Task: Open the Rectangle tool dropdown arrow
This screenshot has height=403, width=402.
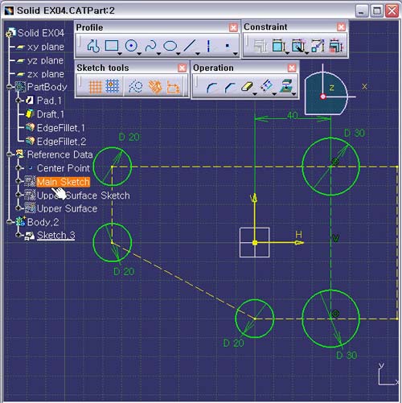Action: (120, 54)
